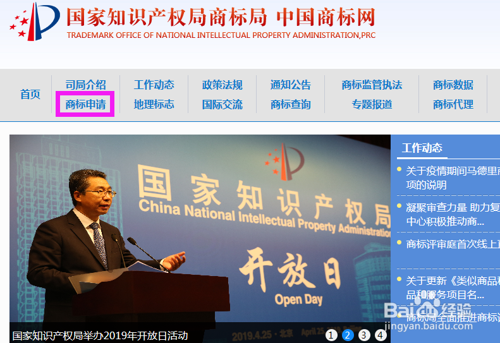
Task: Click the Trademark Office logo emblem
Action: (x=34, y=22)
